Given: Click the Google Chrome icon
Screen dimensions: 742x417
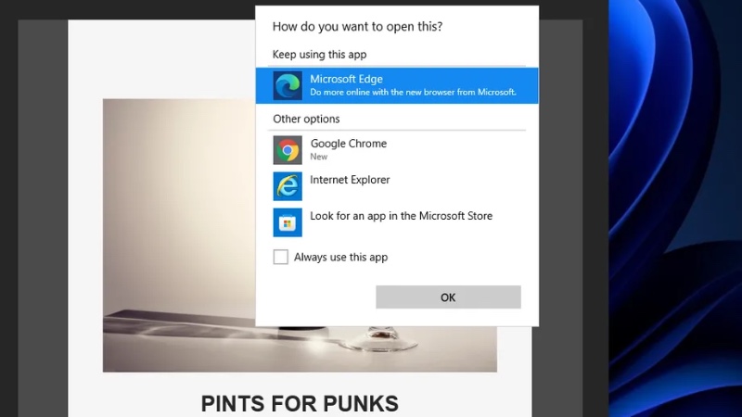Looking at the screenshot, I should [288, 150].
